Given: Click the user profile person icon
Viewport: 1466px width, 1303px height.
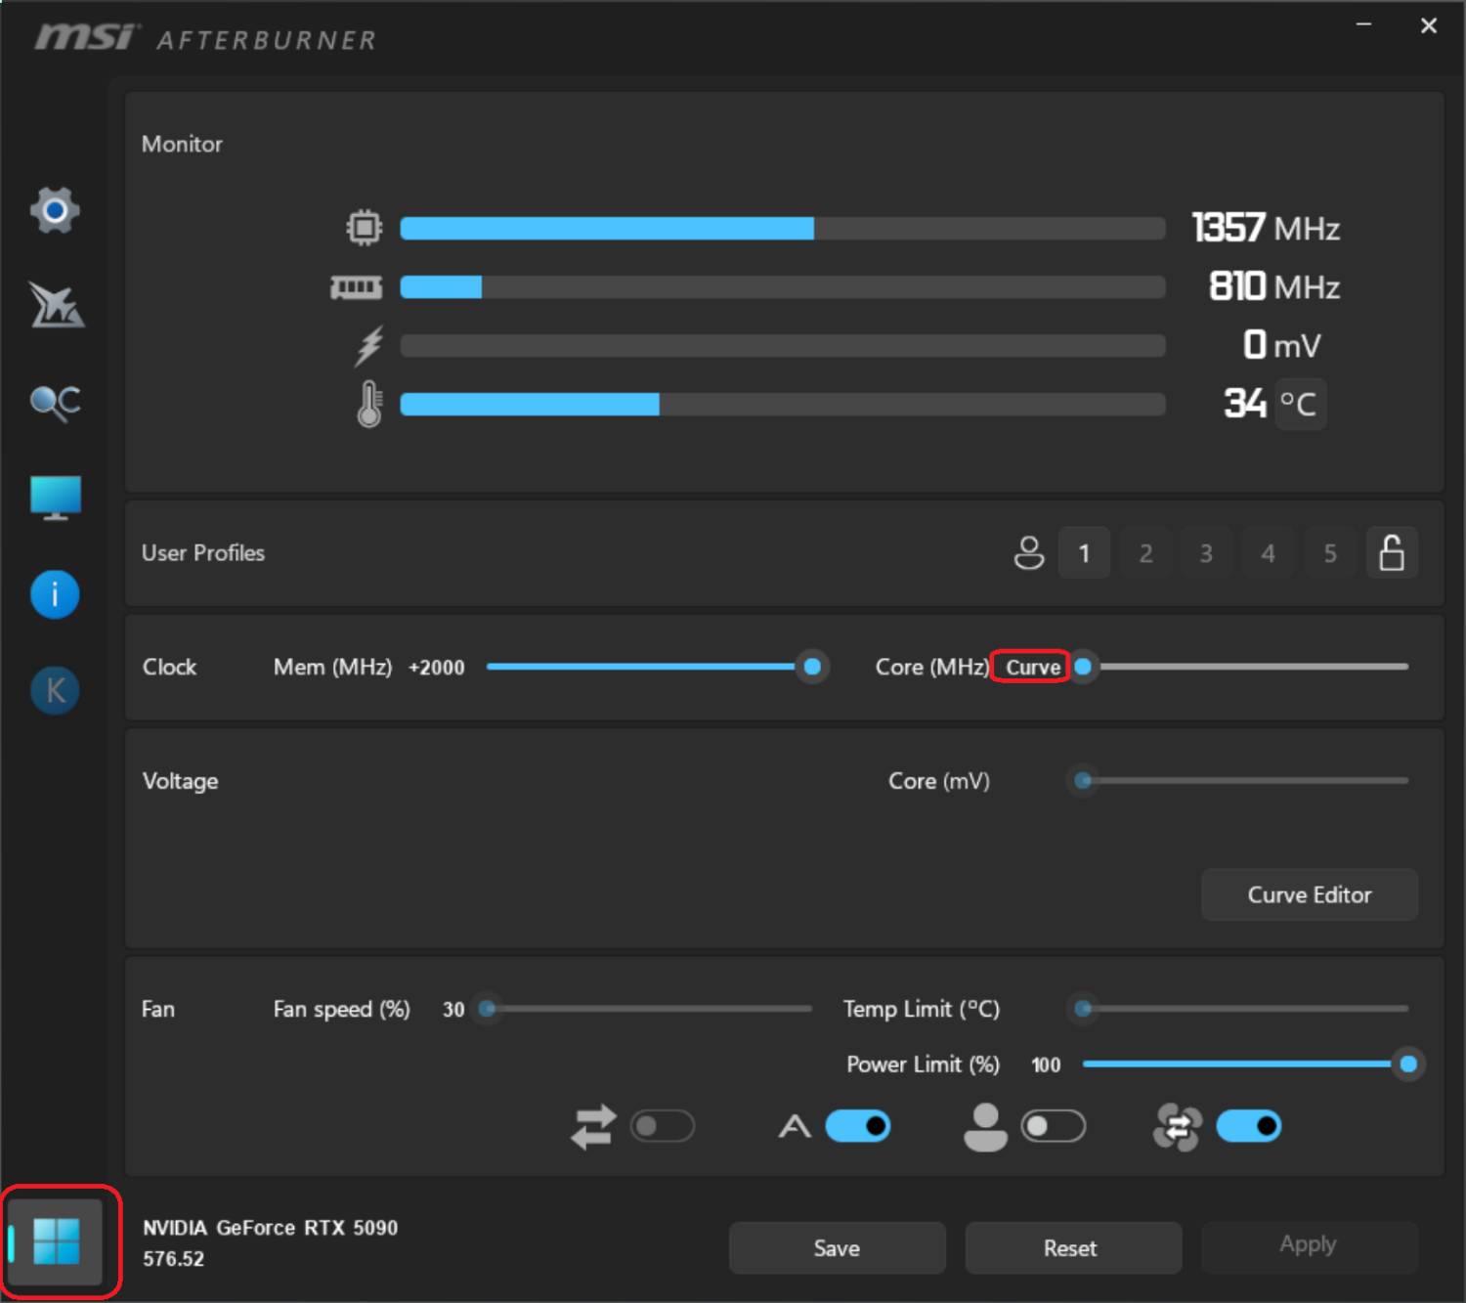Looking at the screenshot, I should pos(1028,552).
